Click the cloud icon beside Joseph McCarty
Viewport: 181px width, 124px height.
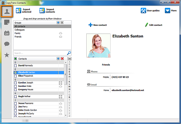[61, 114]
